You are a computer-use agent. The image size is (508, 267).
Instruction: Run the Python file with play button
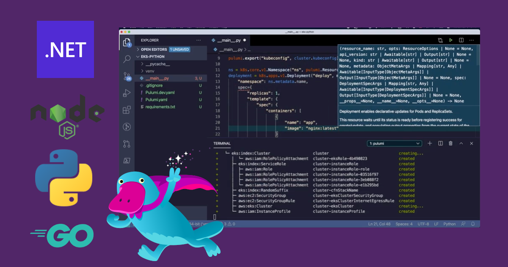coord(451,40)
